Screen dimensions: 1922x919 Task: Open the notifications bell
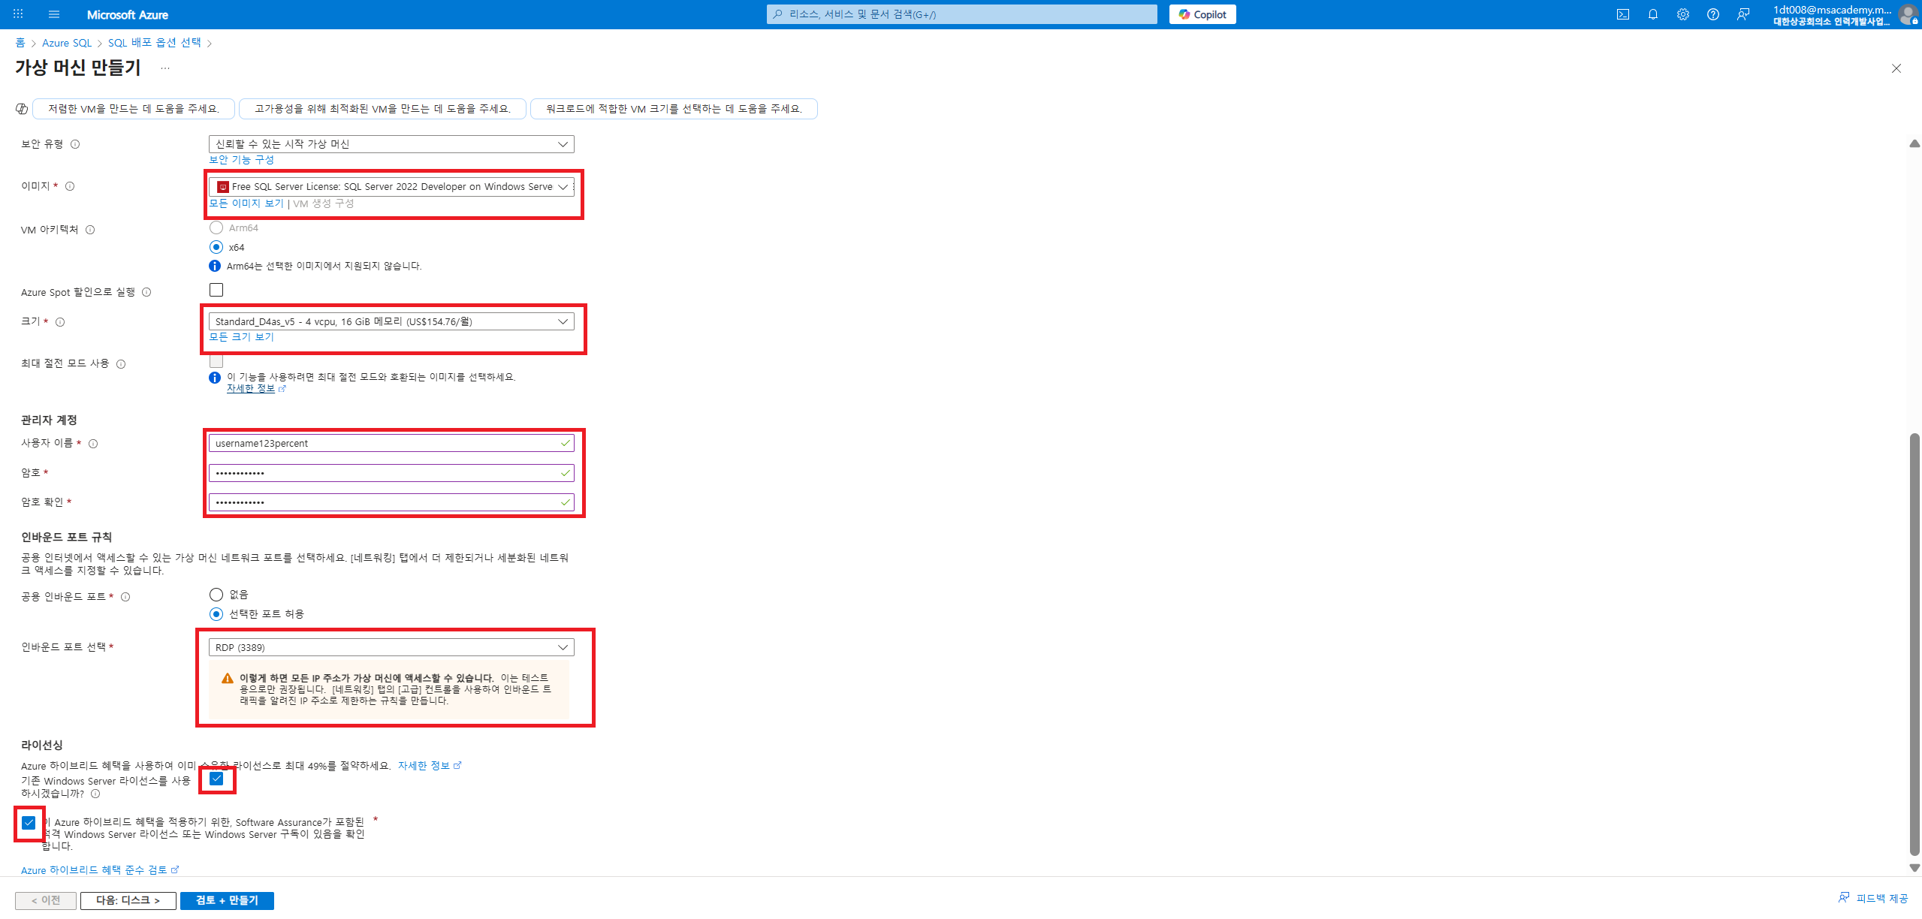pyautogui.click(x=1652, y=14)
